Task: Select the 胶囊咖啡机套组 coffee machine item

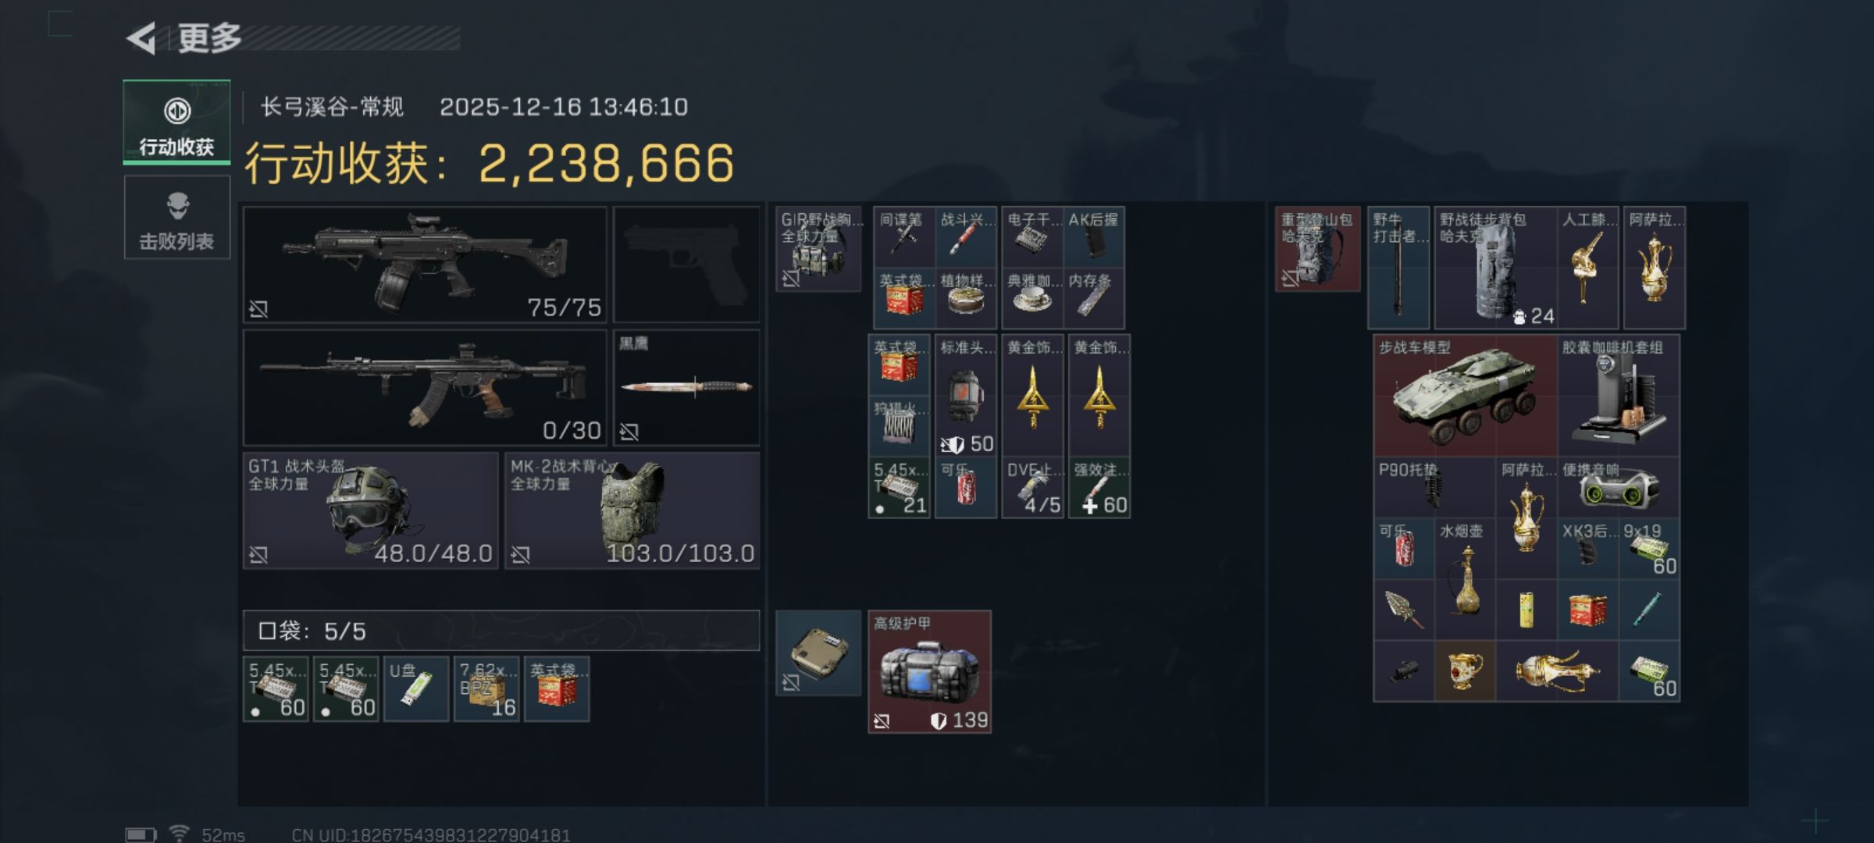Action: pos(1619,396)
